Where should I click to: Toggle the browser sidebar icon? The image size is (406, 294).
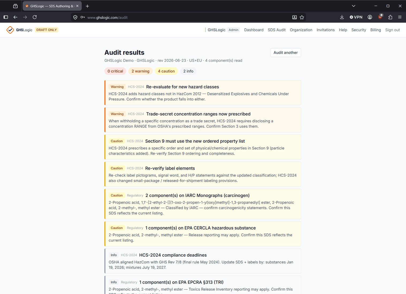pos(6,17)
